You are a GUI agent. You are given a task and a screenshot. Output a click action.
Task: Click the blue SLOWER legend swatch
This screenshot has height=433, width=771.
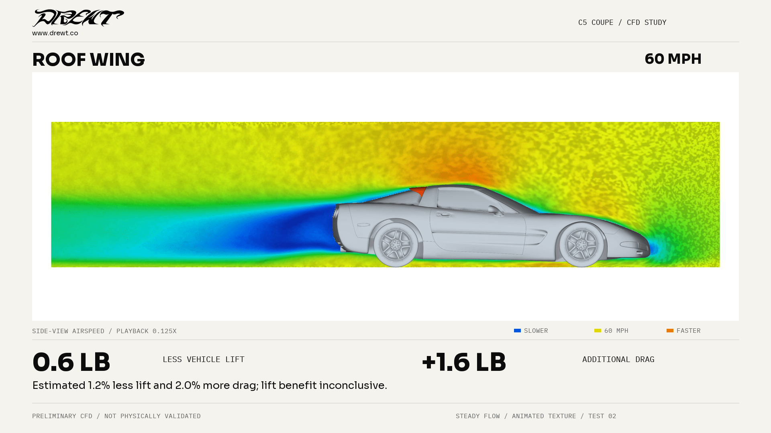pyautogui.click(x=517, y=331)
